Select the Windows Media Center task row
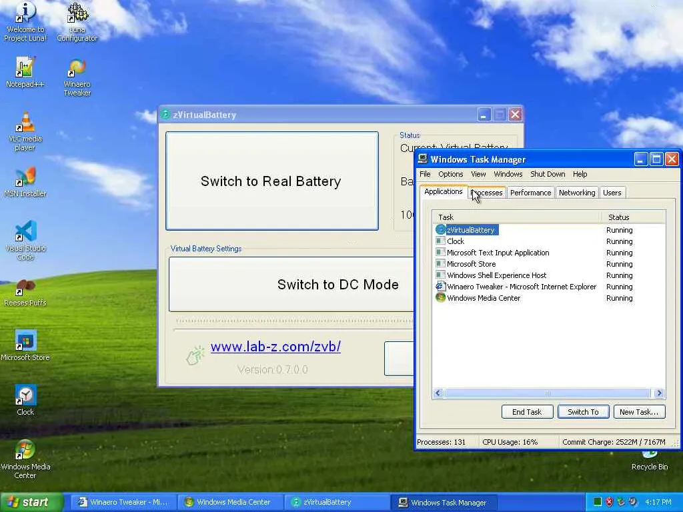The height and width of the screenshot is (512, 683). click(549, 298)
